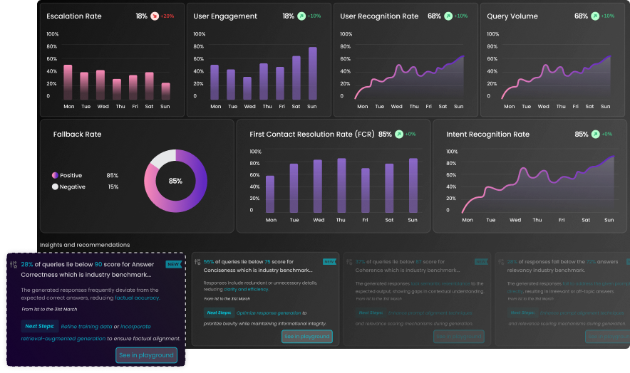Click See in playground on Conciseness card
630x373 pixels.
(306, 336)
